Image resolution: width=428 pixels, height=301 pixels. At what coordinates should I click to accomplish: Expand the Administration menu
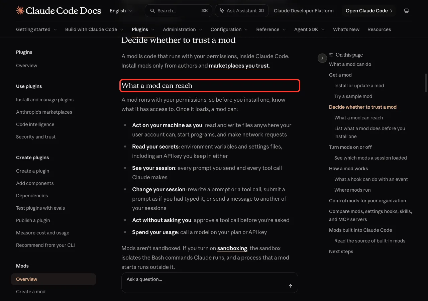(183, 29)
